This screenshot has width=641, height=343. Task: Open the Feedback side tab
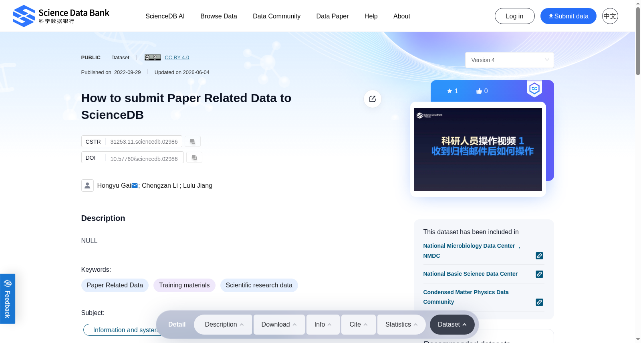pyautogui.click(x=8, y=299)
